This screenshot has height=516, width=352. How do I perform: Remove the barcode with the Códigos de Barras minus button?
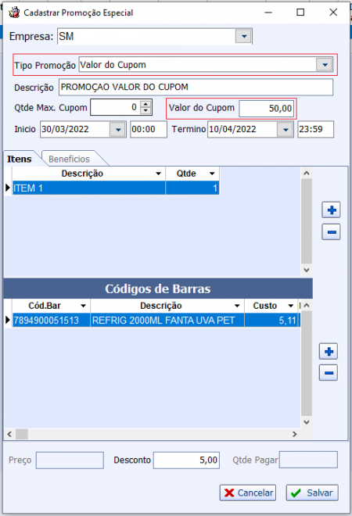(x=329, y=373)
